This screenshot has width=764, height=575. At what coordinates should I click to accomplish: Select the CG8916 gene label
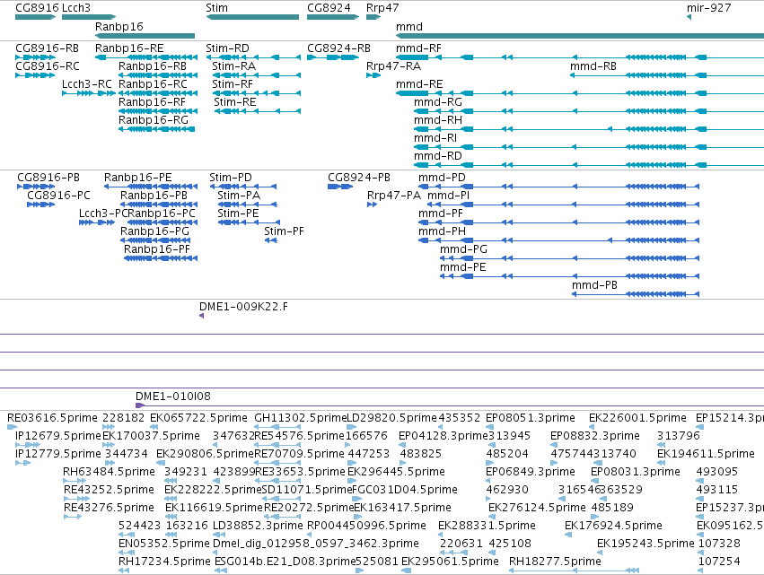(x=37, y=8)
